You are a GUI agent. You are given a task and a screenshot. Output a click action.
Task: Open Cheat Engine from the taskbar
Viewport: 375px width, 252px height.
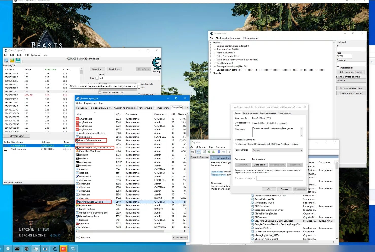[x=55, y=249]
